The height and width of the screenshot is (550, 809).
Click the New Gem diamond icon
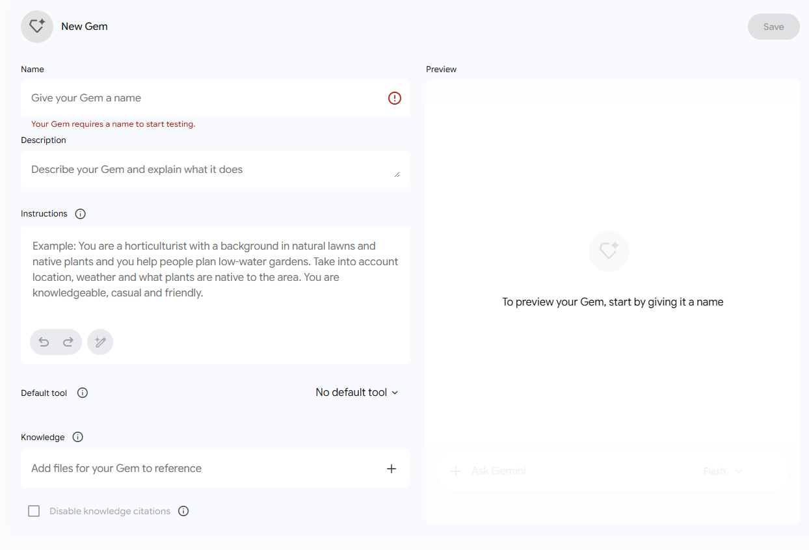click(37, 27)
